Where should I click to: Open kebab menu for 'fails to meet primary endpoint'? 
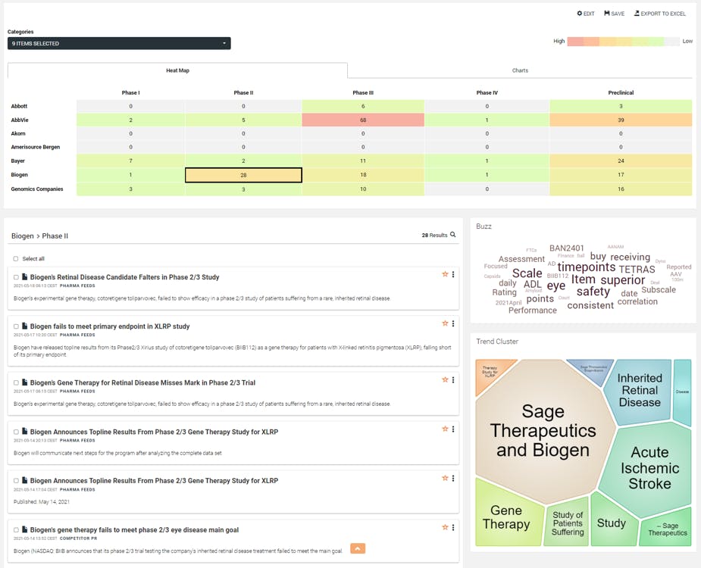pos(453,323)
